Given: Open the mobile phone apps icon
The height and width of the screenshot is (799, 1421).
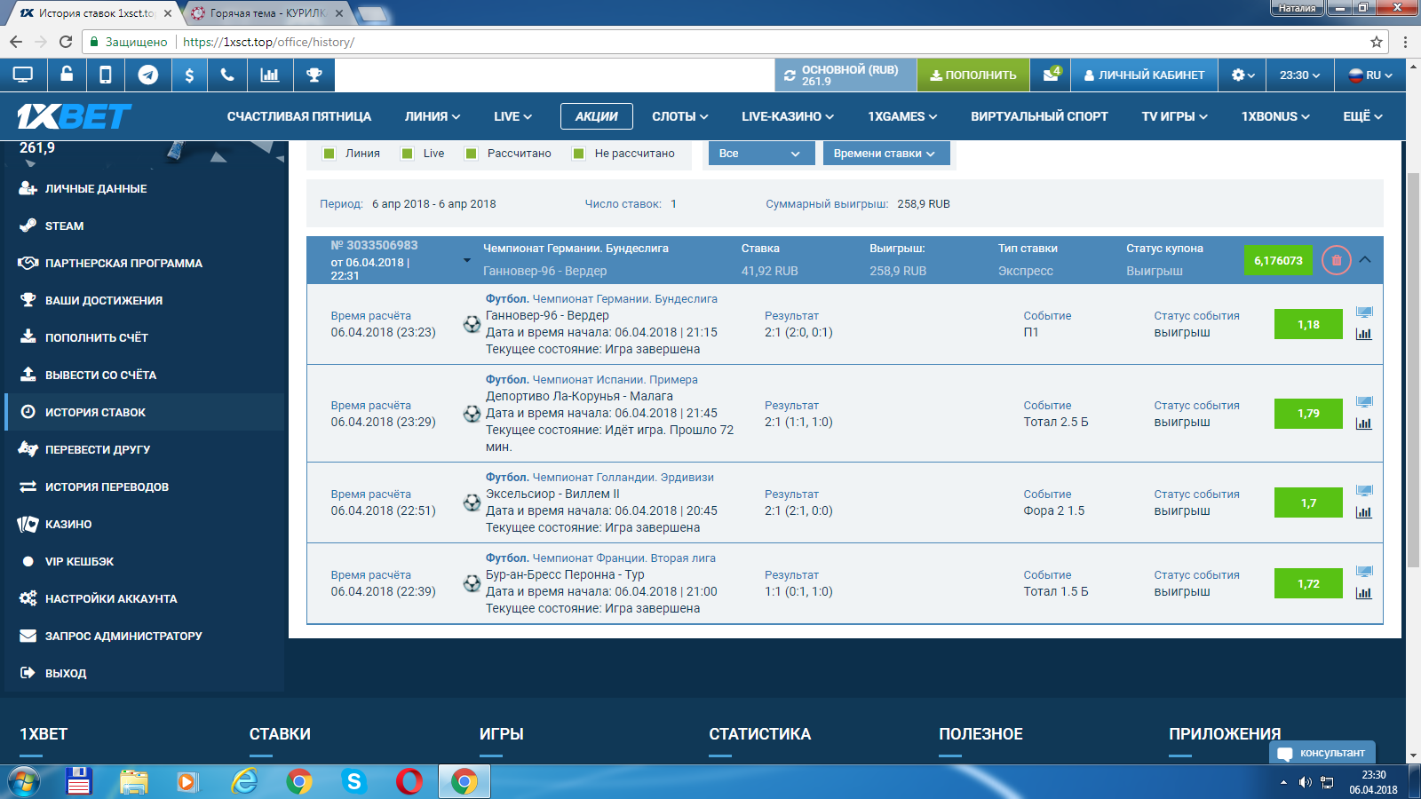Looking at the screenshot, I should tap(106, 75).
